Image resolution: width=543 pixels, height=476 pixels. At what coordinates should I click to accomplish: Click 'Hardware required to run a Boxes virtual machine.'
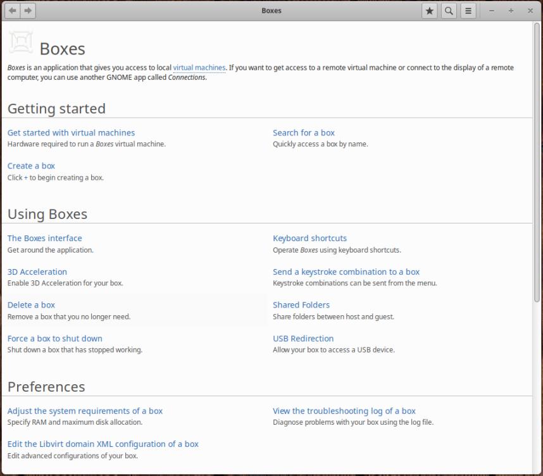pyautogui.click(x=87, y=144)
